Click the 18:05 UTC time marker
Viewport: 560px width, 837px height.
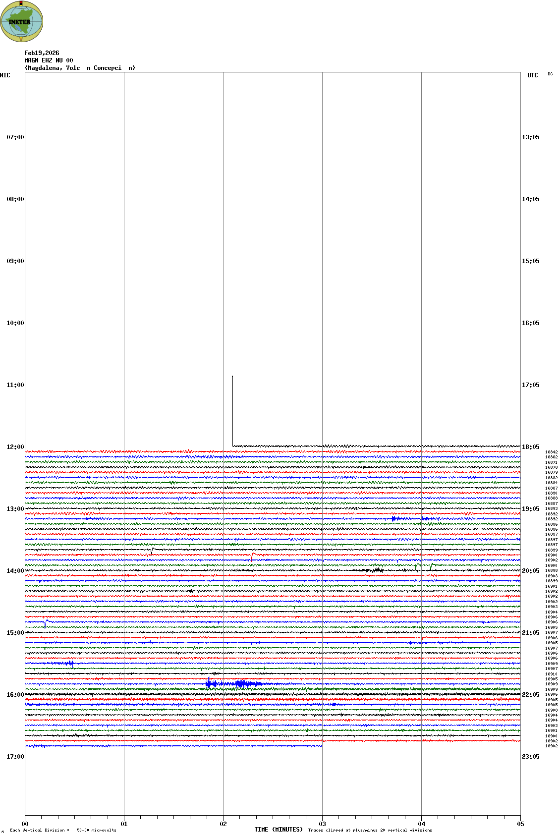coord(530,447)
